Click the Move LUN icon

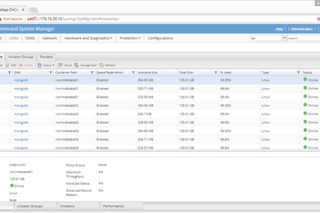tap(60, 65)
